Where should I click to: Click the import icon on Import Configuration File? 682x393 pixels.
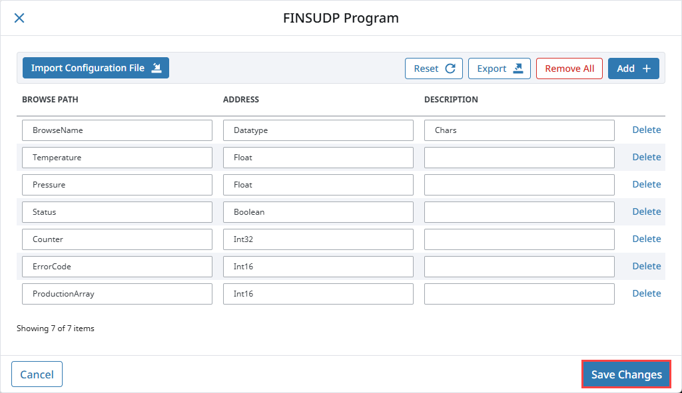(157, 68)
